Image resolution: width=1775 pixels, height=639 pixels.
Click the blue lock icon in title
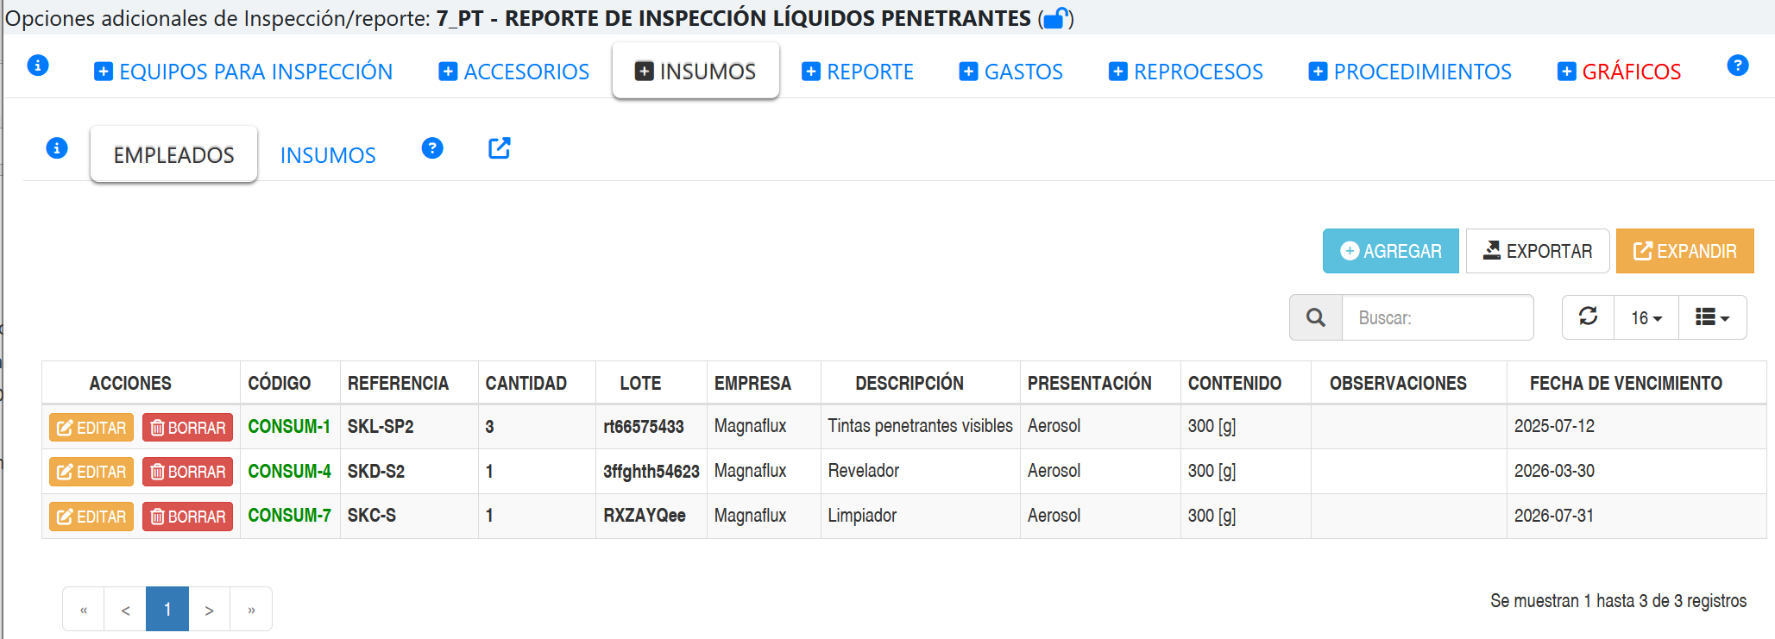pos(1055,18)
